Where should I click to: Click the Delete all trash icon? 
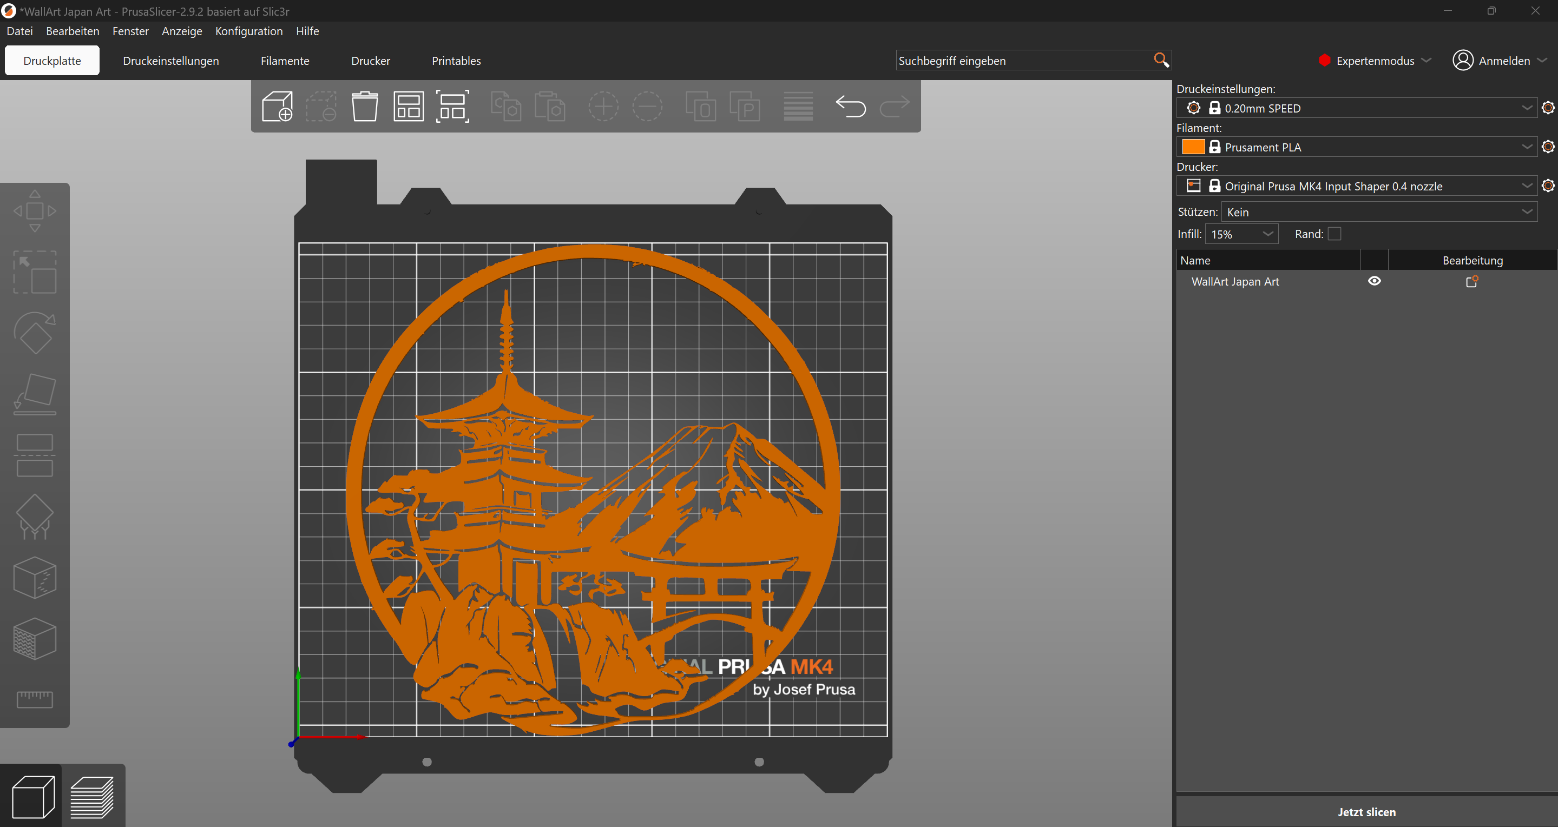coord(365,107)
